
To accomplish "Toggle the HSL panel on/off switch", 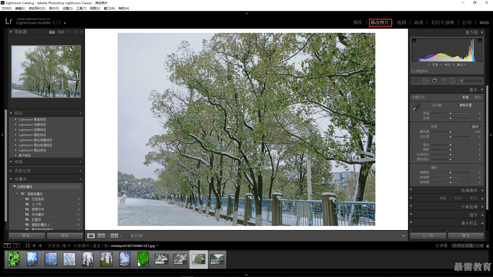I will tap(411, 198).
